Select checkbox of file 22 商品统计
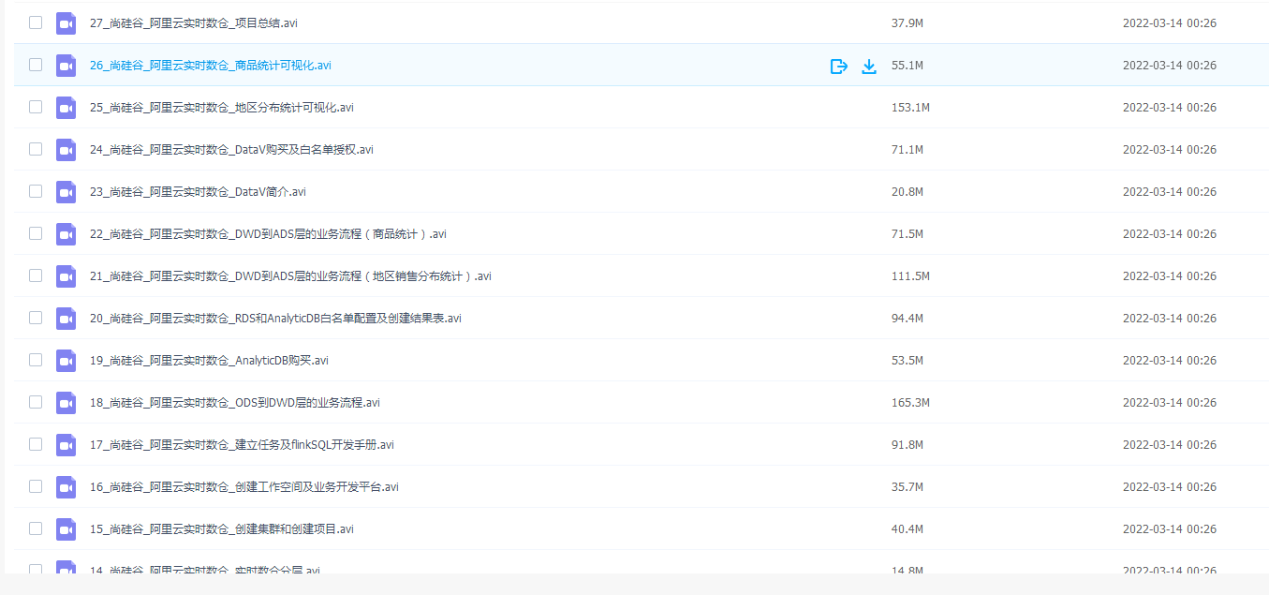The width and height of the screenshot is (1269, 595). click(36, 233)
